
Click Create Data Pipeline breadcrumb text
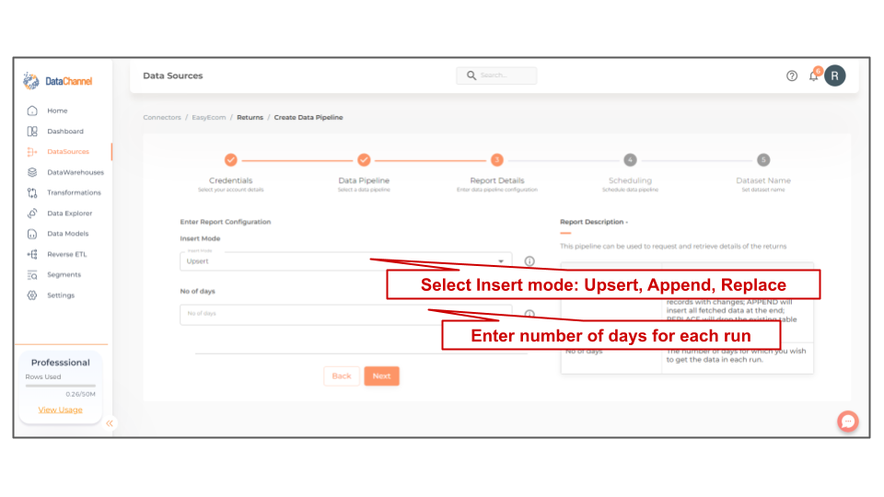point(308,117)
